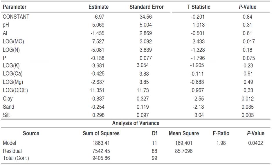Click the Estimate column header
Image resolution: width=274 pixels, height=165 pixels.
98,7
